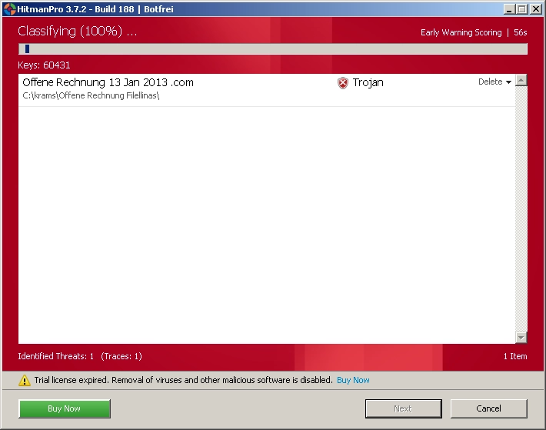Click the 1 Item count label

coord(515,356)
